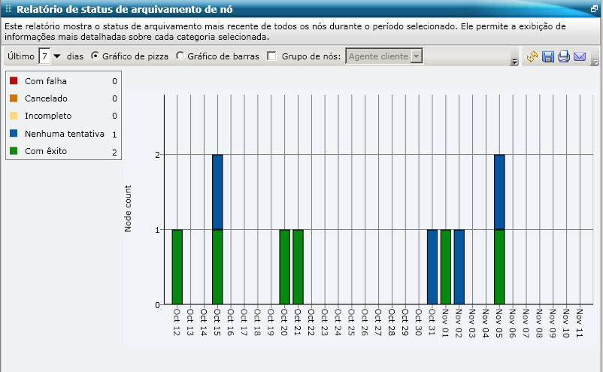Click the green bar for Oct 20
The image size is (603, 372).
284,267
